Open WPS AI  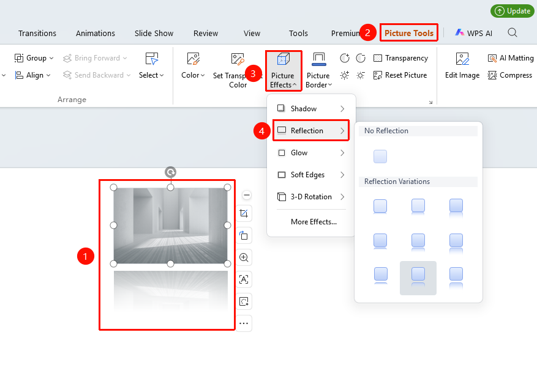(x=474, y=33)
